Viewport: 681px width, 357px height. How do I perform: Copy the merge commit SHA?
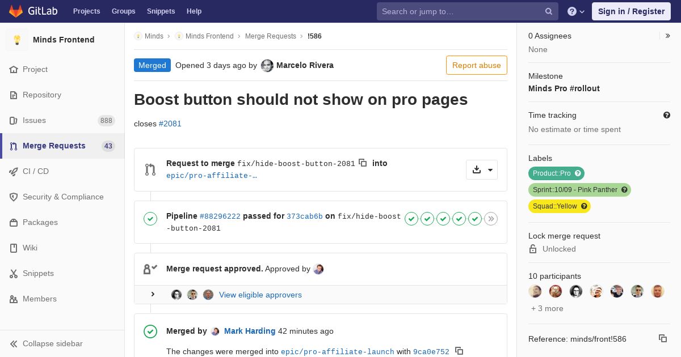pyautogui.click(x=459, y=351)
